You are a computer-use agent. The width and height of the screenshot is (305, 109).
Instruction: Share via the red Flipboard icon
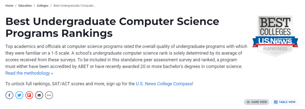[x=29, y=95]
